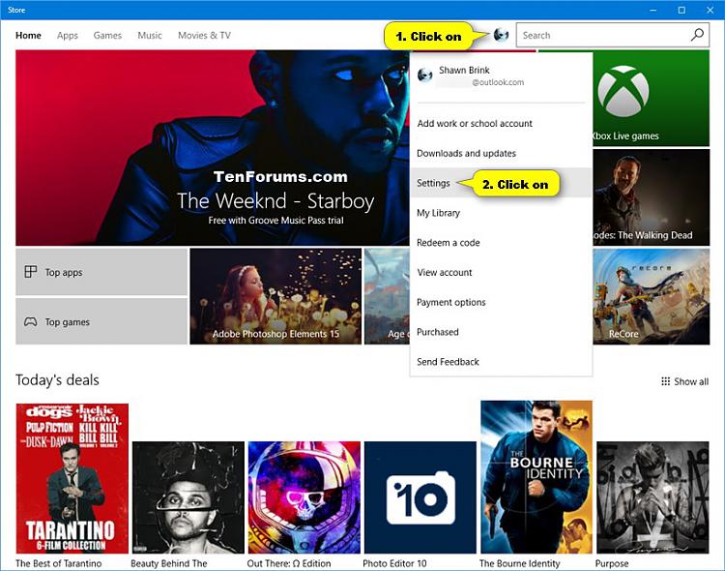Switch to the Home tab
The height and width of the screenshot is (571, 725).
pos(28,35)
